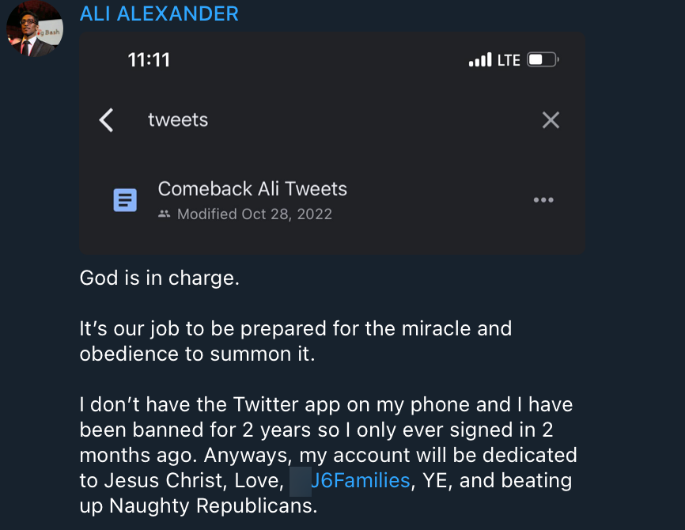Click the battery status icon
This screenshot has width=685, height=530.
coord(543,60)
